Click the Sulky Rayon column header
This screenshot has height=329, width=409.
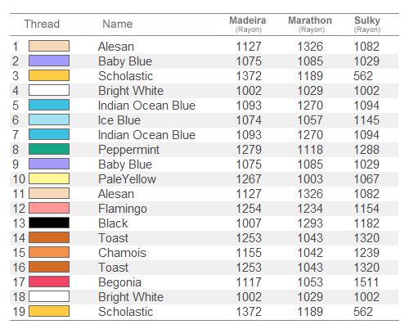point(367,25)
